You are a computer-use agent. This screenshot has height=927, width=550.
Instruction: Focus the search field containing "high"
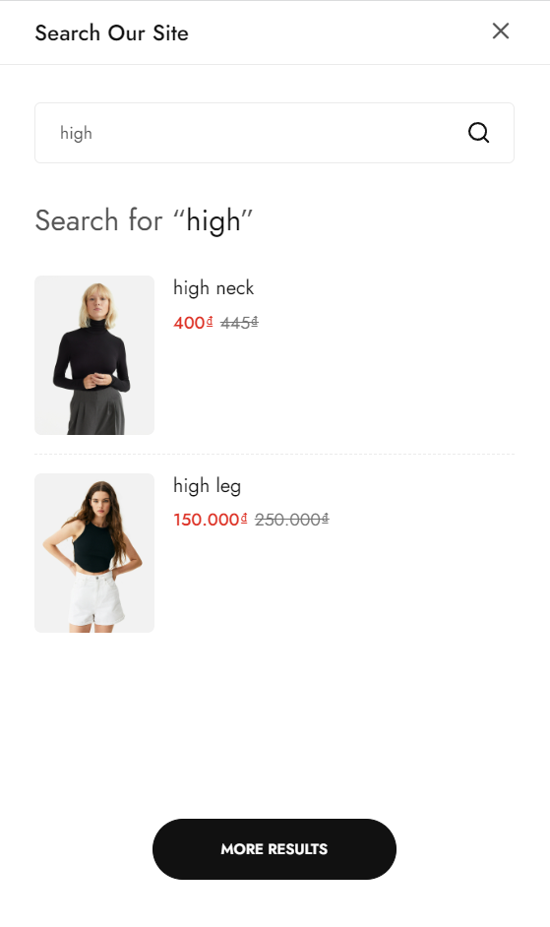(x=275, y=133)
